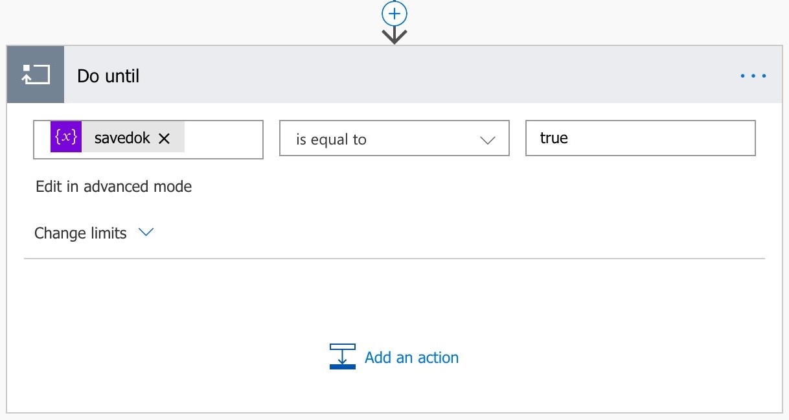Click the down arrow connector above Do until
789x420 pixels.
point(394,36)
